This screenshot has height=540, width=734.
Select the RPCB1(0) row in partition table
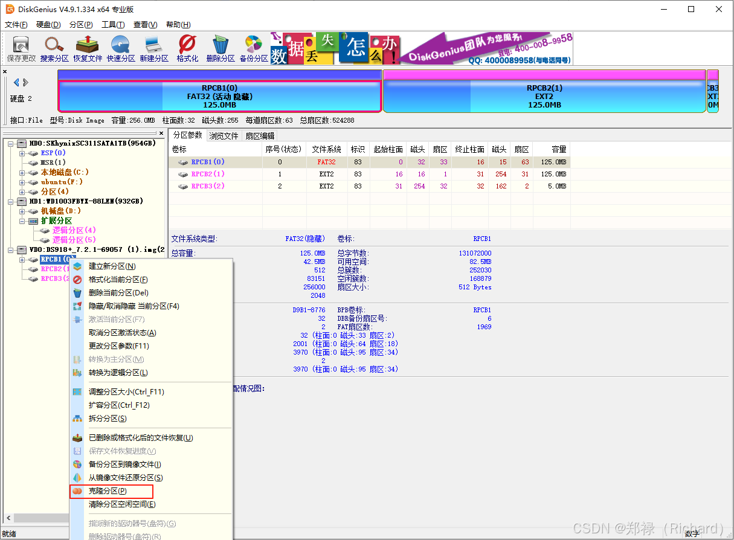[x=369, y=162]
